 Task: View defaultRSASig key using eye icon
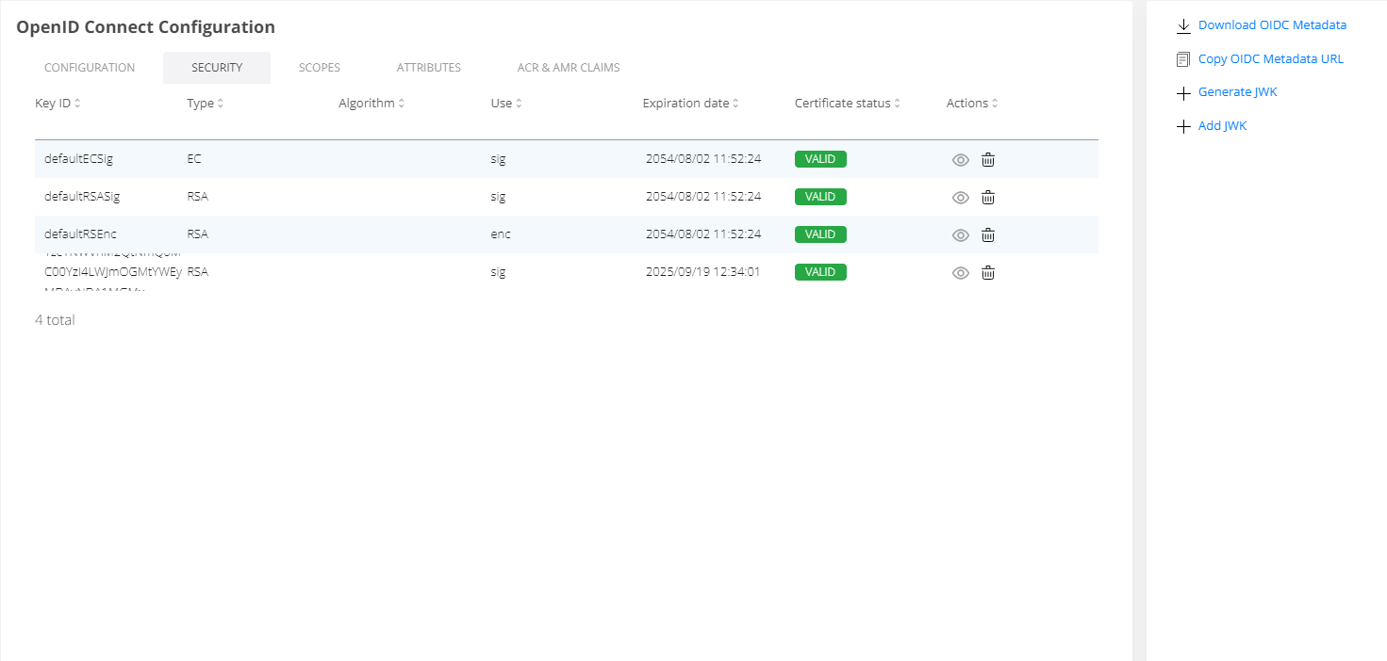click(x=960, y=198)
